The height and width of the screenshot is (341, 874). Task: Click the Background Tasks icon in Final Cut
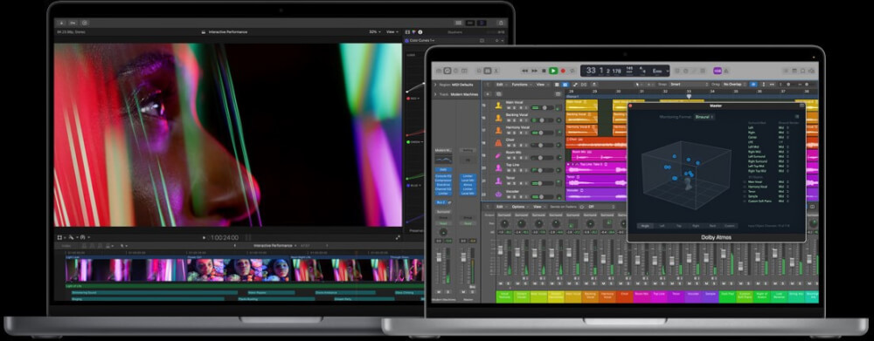click(x=85, y=23)
